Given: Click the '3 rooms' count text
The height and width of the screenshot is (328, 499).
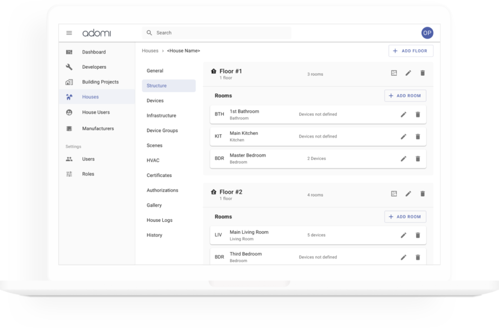Looking at the screenshot, I should (x=315, y=74).
